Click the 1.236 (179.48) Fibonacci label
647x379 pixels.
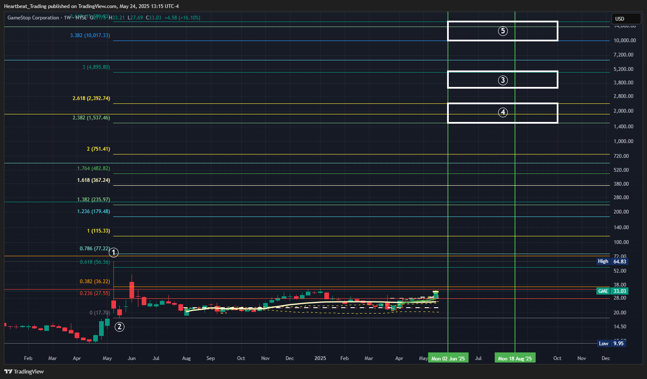click(x=94, y=211)
